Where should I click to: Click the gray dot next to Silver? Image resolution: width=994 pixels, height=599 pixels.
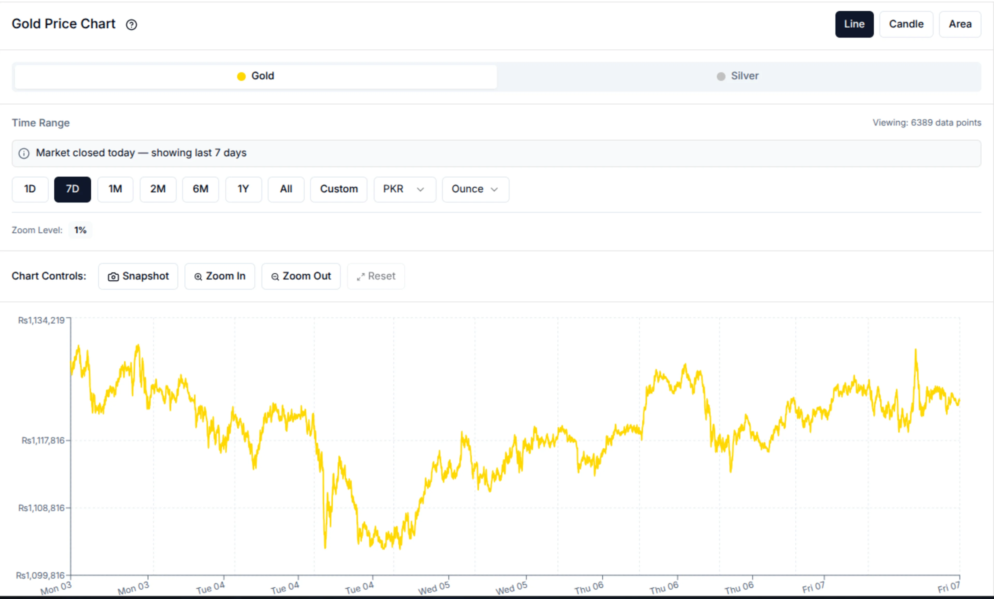click(721, 76)
